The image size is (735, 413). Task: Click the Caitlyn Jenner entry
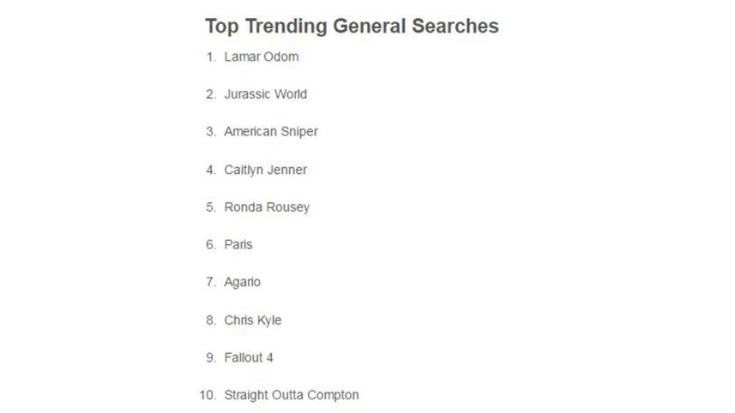[x=265, y=170]
